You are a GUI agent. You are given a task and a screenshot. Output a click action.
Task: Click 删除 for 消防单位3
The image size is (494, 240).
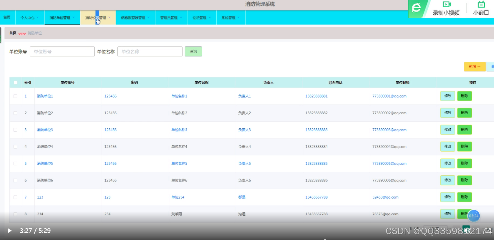465,130
